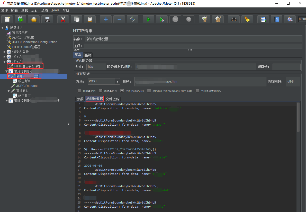This screenshot has height=212, width=306.
Task: Click the Toggle enable/disable icon
Action: [x=132, y=19]
